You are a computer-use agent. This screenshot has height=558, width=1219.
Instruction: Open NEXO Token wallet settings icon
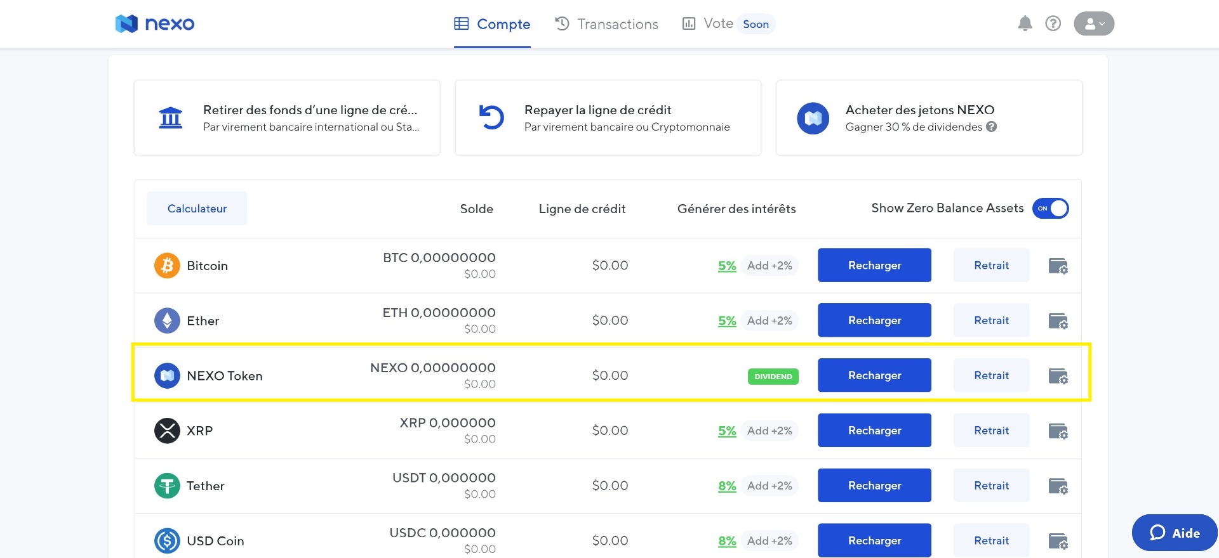click(1058, 376)
